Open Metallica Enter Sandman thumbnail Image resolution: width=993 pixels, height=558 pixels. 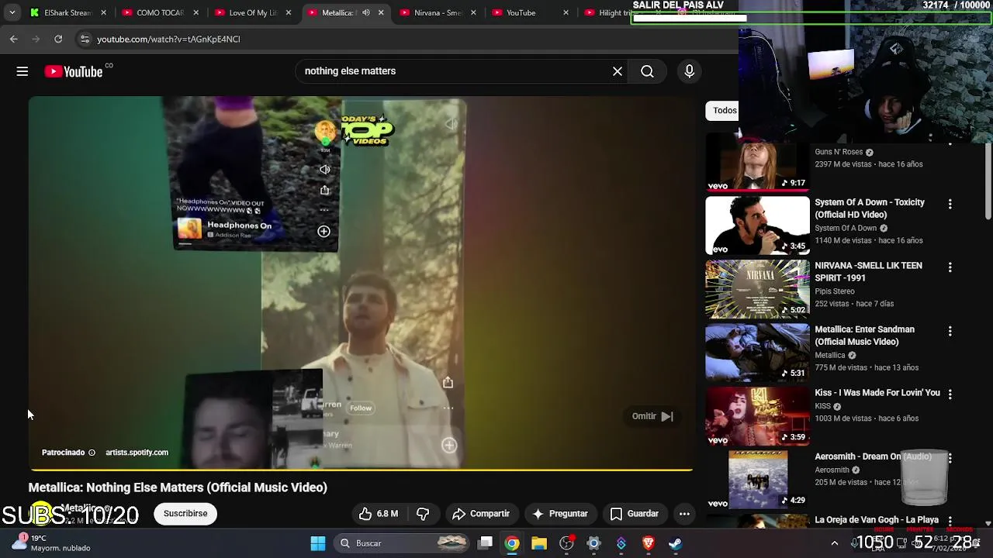(x=757, y=353)
